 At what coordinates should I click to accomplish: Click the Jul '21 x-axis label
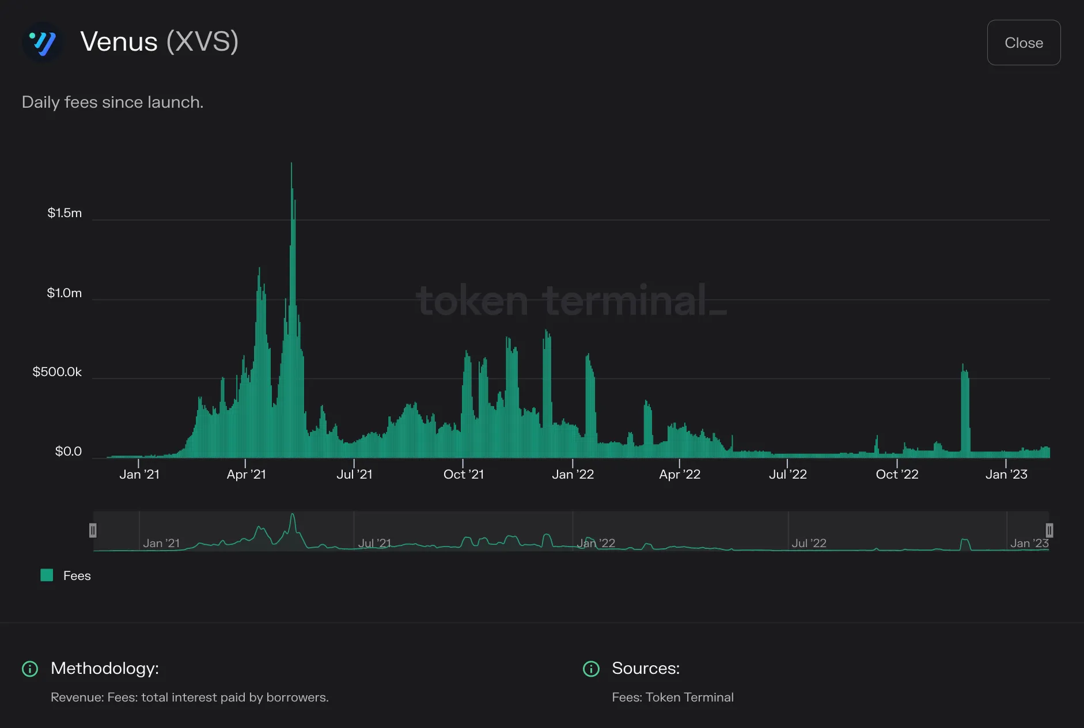pyautogui.click(x=354, y=475)
